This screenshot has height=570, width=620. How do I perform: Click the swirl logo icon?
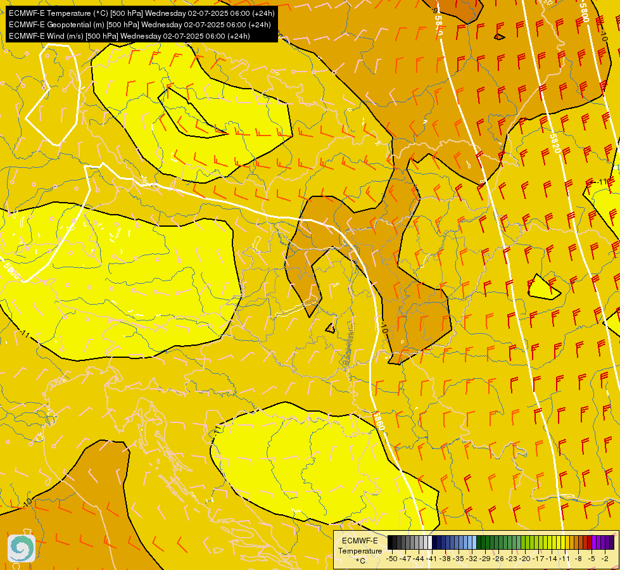click(x=22, y=548)
